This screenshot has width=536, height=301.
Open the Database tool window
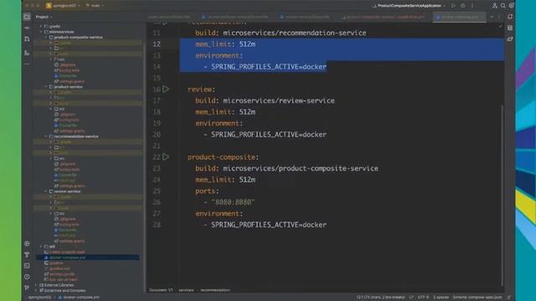coord(510,28)
